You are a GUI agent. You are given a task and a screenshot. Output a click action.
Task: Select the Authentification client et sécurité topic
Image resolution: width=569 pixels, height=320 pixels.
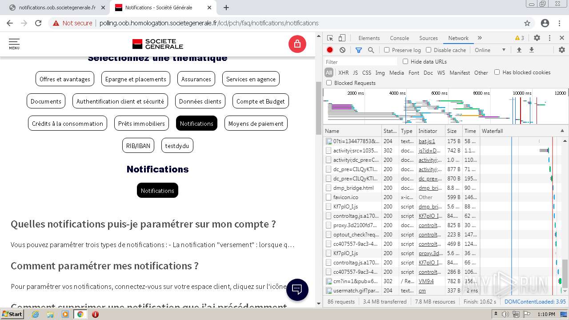(120, 101)
